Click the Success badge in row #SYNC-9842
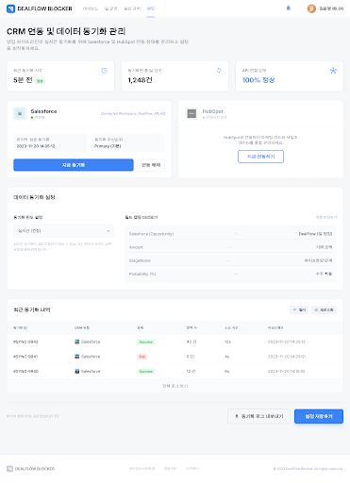Viewport: 350px width, 483px height. point(146,341)
